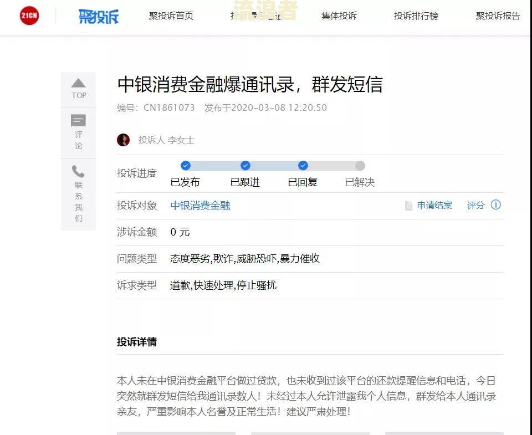532x435 pixels.
Task: Open comments via 评论 icon
Action: click(x=78, y=120)
